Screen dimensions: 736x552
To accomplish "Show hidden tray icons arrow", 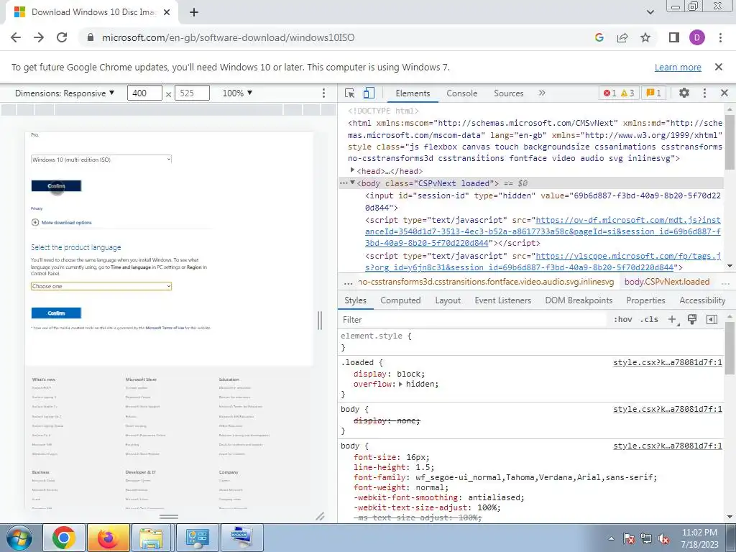I will pyautogui.click(x=611, y=538).
